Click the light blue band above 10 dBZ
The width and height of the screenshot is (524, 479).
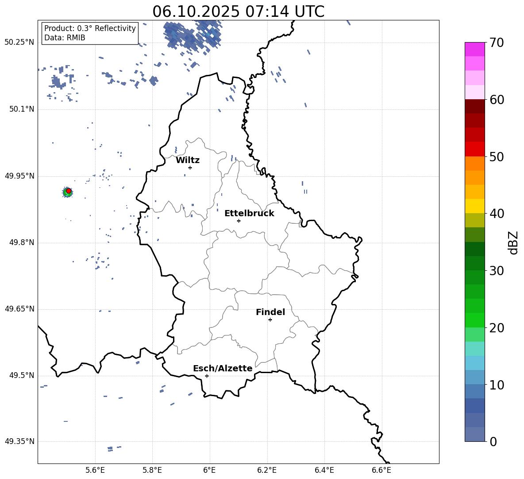[475, 377]
